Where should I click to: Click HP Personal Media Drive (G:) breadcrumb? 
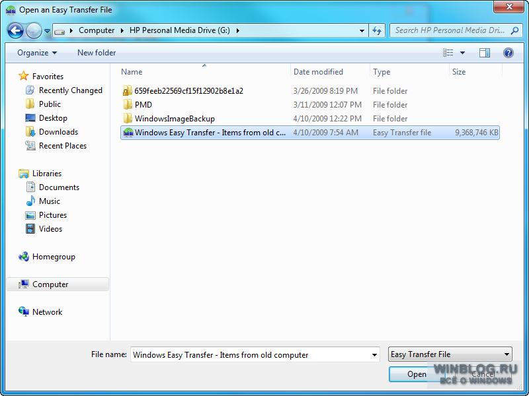point(180,30)
